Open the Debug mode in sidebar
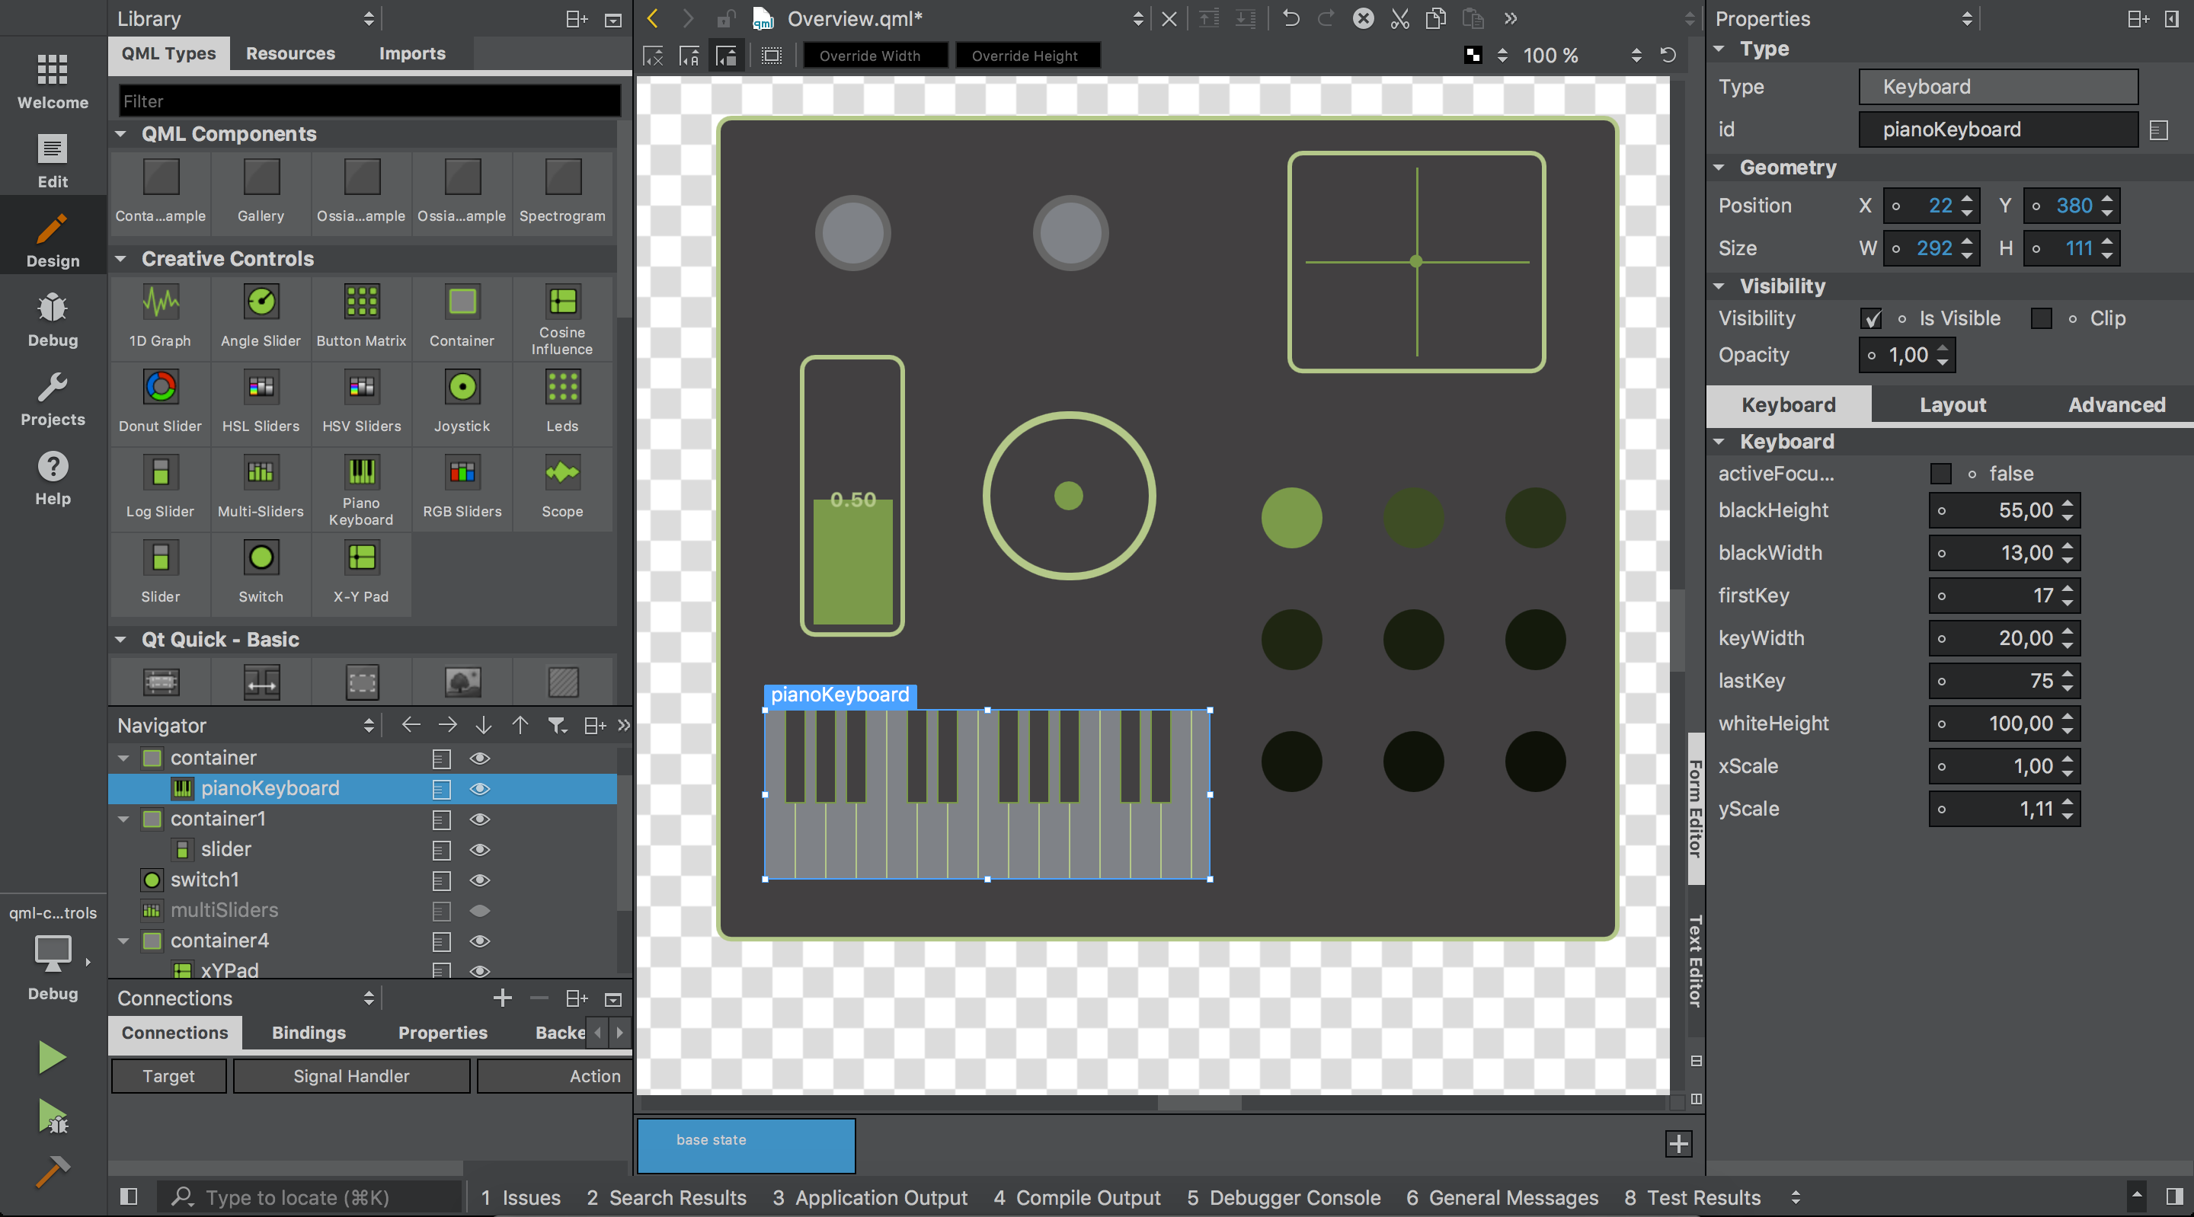Image resolution: width=2194 pixels, height=1217 pixels. click(53, 321)
